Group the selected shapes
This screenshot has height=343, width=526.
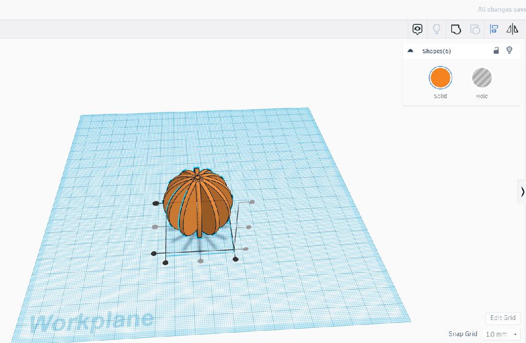(456, 29)
